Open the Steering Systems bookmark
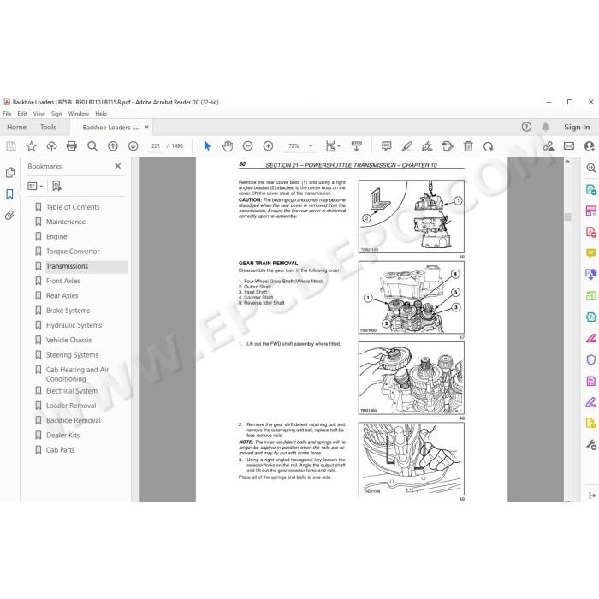Screen dimensions: 599x599 tap(72, 355)
